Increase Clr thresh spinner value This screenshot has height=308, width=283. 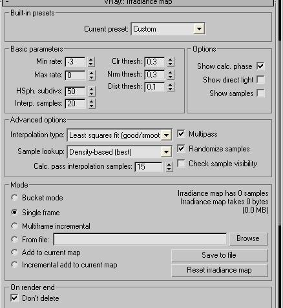pos(170,59)
